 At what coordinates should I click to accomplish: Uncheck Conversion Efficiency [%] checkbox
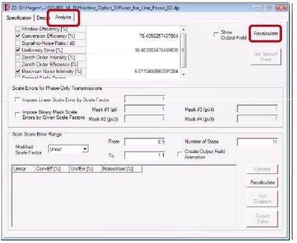(18, 36)
